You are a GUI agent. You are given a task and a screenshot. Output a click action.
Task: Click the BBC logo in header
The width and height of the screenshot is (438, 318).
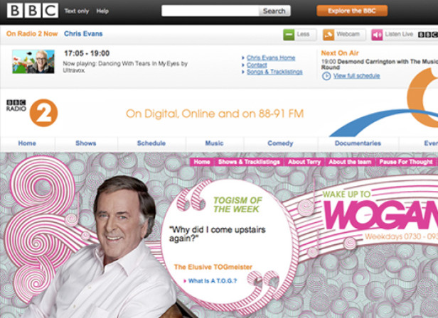pyautogui.click(x=33, y=11)
